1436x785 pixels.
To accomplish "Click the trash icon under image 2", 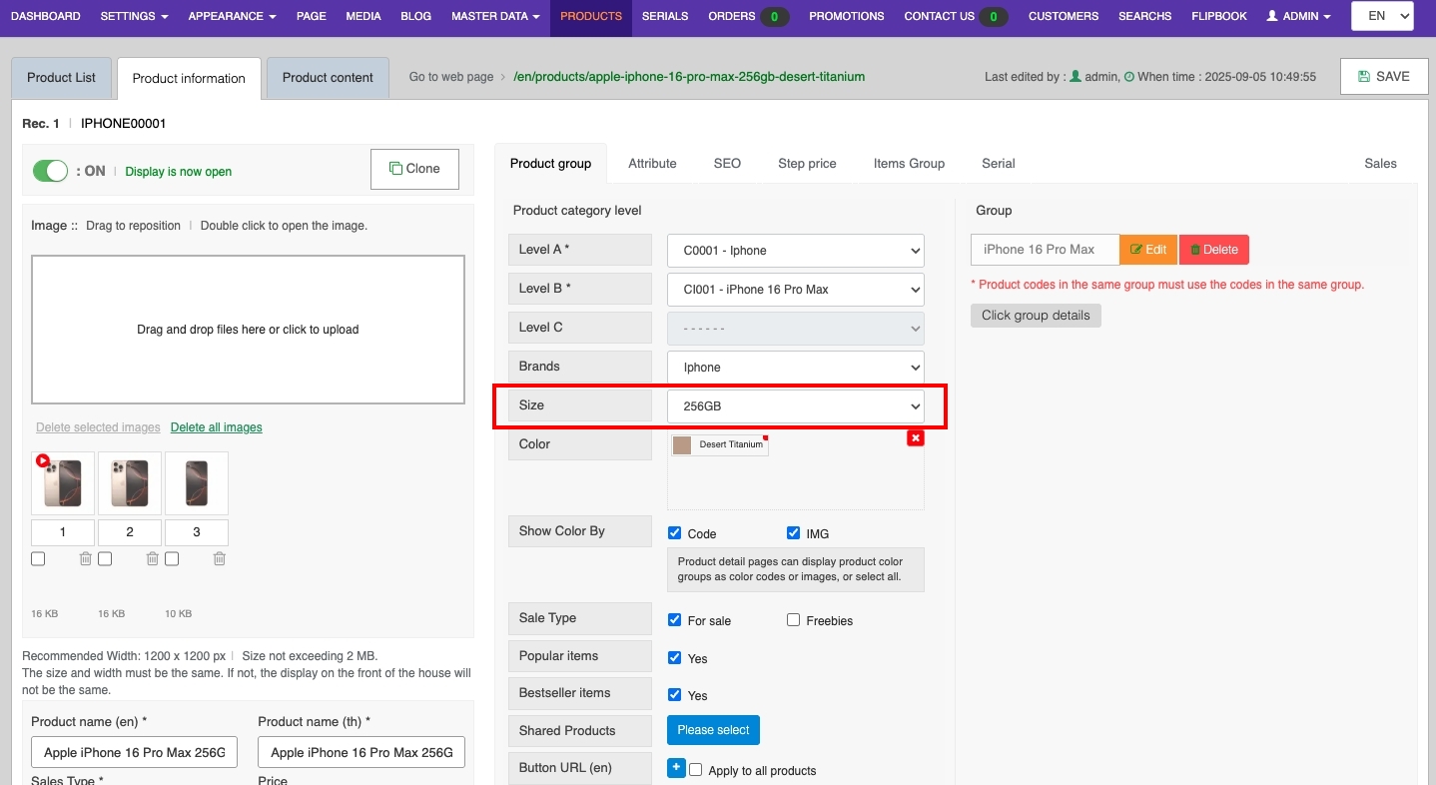I will pyautogui.click(x=153, y=559).
